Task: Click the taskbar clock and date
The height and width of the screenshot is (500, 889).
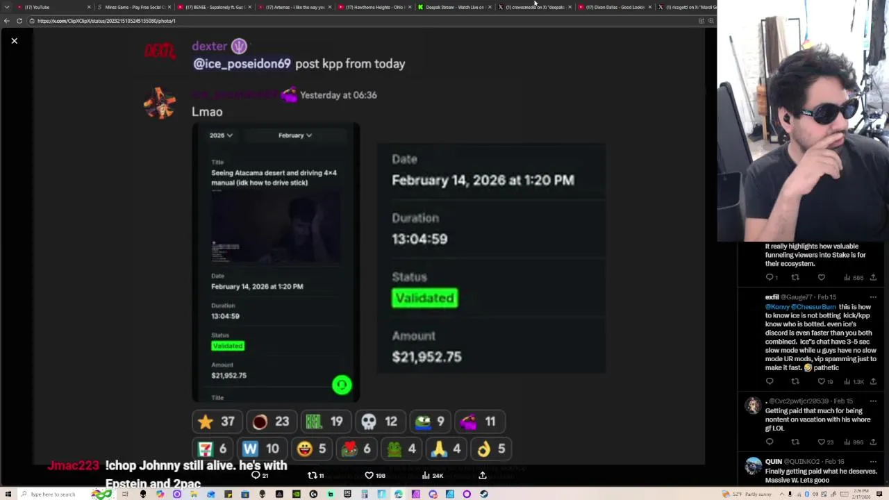Action: pyautogui.click(x=859, y=494)
